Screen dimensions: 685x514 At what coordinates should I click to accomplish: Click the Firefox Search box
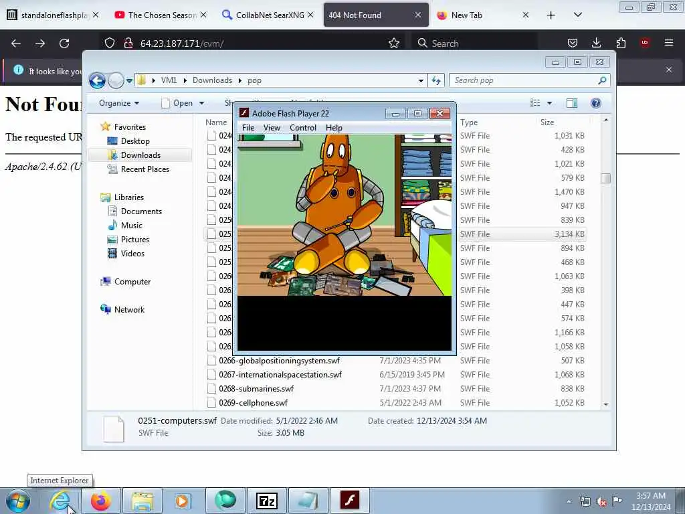474,44
